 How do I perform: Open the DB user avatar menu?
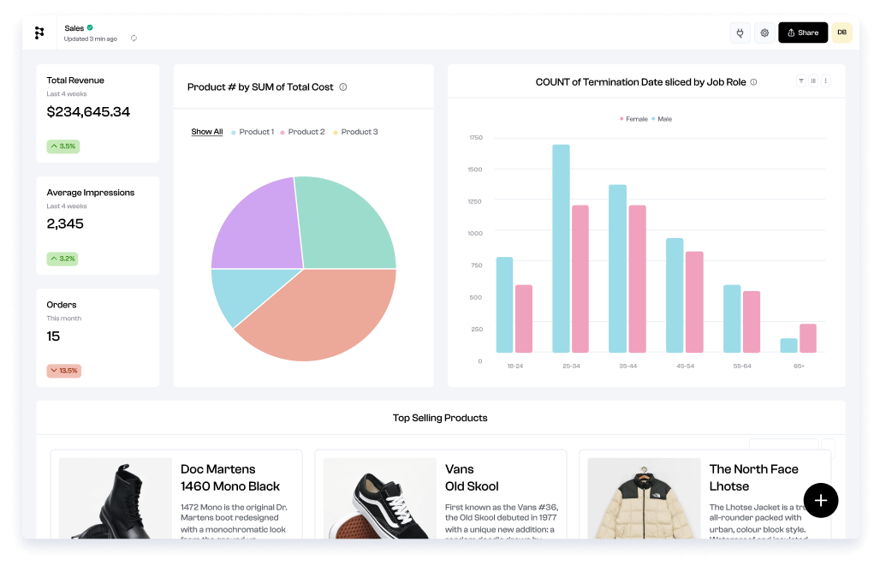click(841, 33)
